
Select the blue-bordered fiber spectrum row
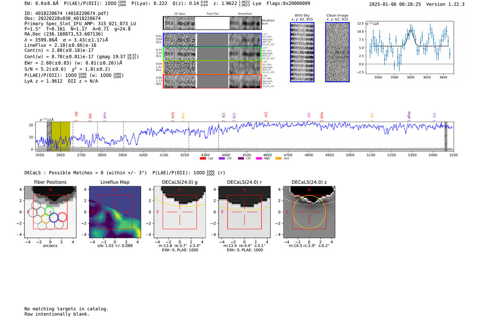click(212, 40)
